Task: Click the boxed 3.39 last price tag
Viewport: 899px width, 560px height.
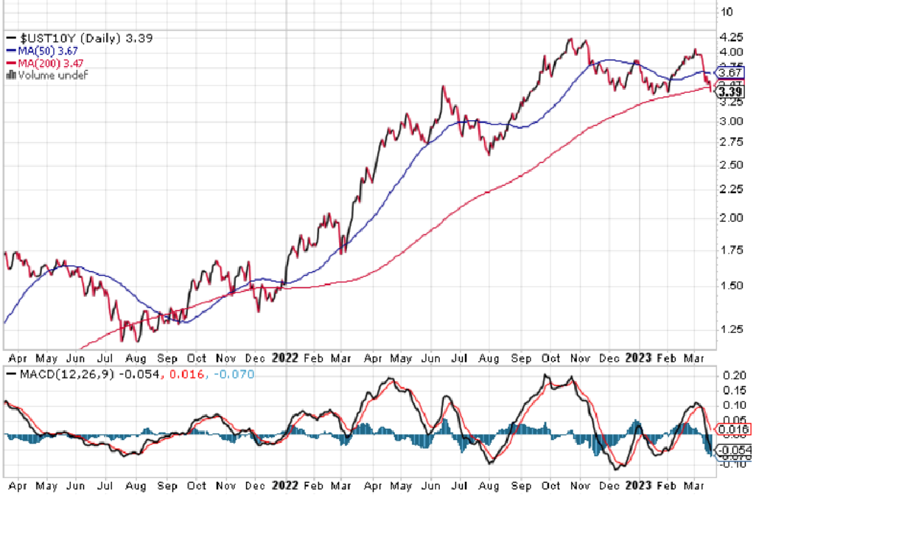Action: [731, 92]
